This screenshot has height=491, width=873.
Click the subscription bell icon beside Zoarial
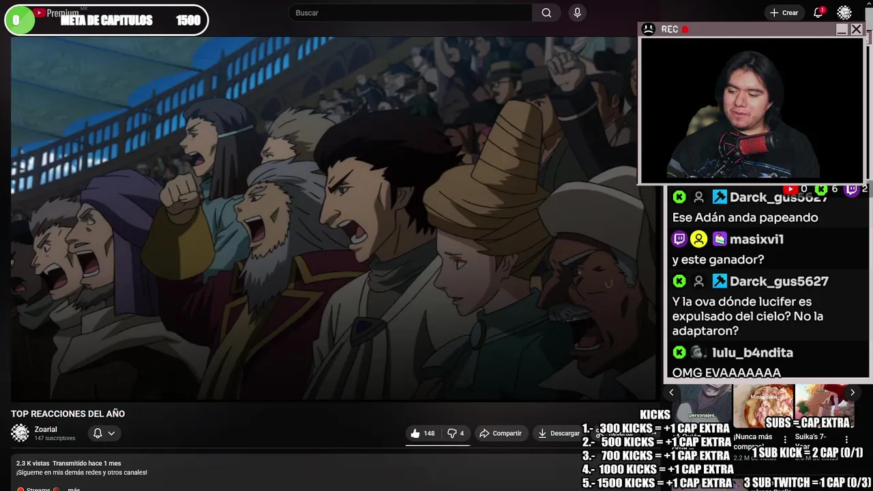98,433
